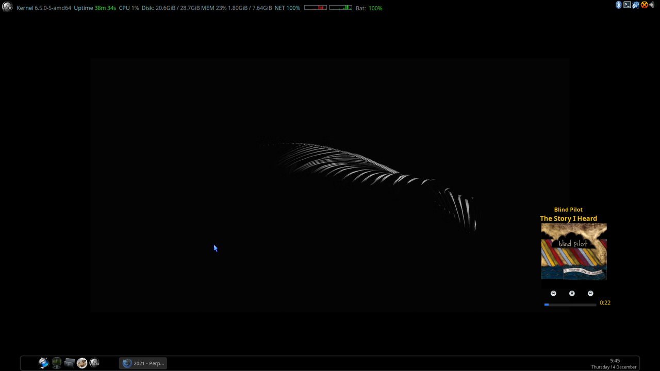Open the blue music player tray icon
660x371 pixels.
636,5
